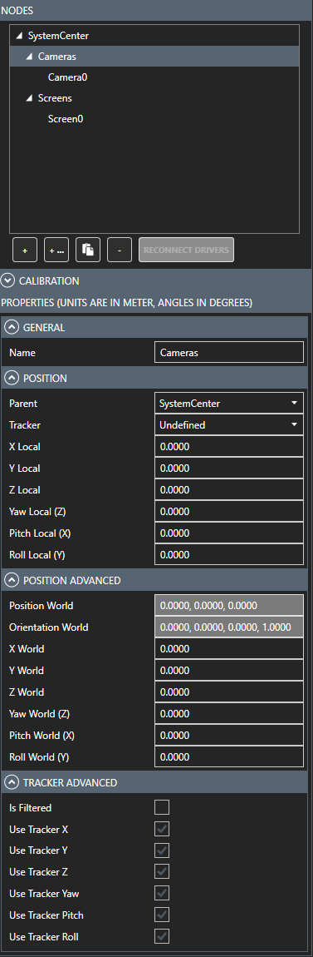313x957 pixels.
Task: Open the Tracker dropdown
Action: tap(229, 424)
